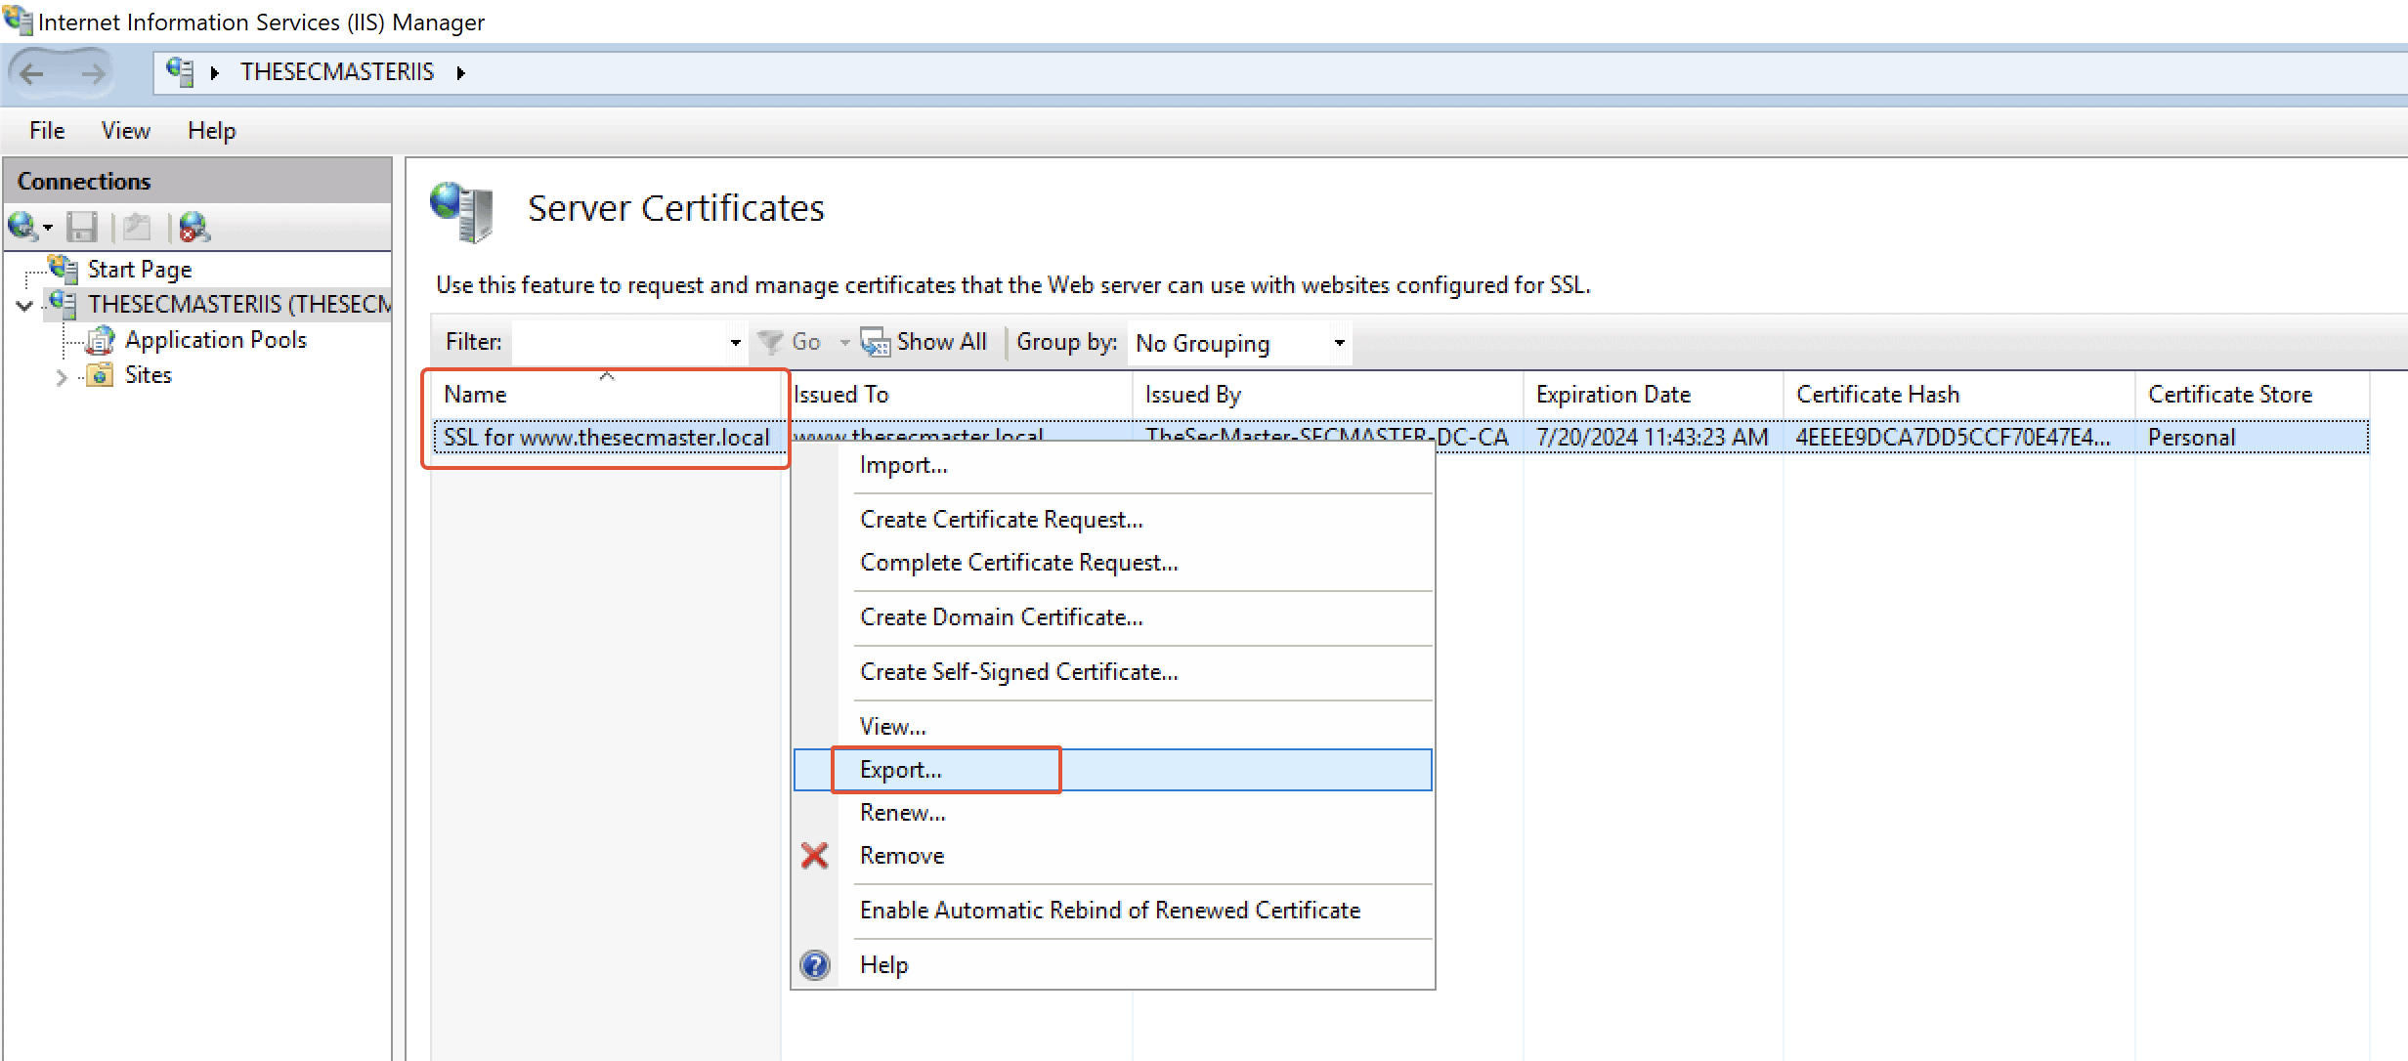Screen dimensions: 2408x1061
Task: Click the 4EEEE9DCA7DD5CCF70E47E4 hash cell
Action: click(x=1953, y=437)
